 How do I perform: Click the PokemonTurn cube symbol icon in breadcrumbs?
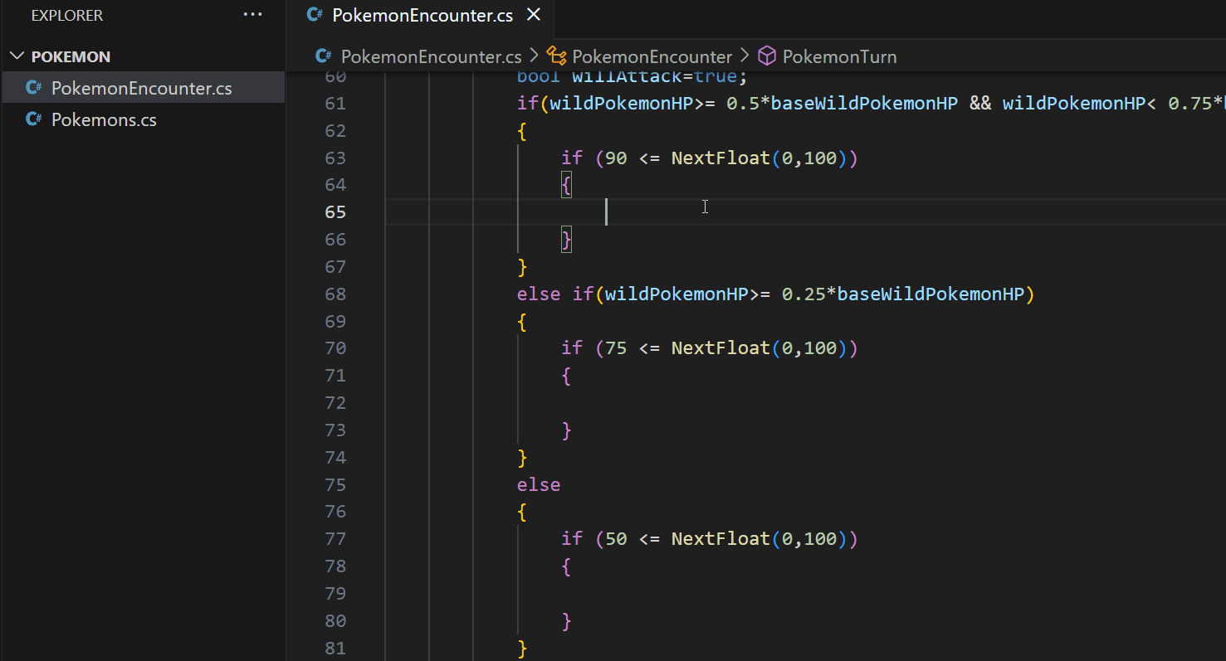pyautogui.click(x=766, y=56)
